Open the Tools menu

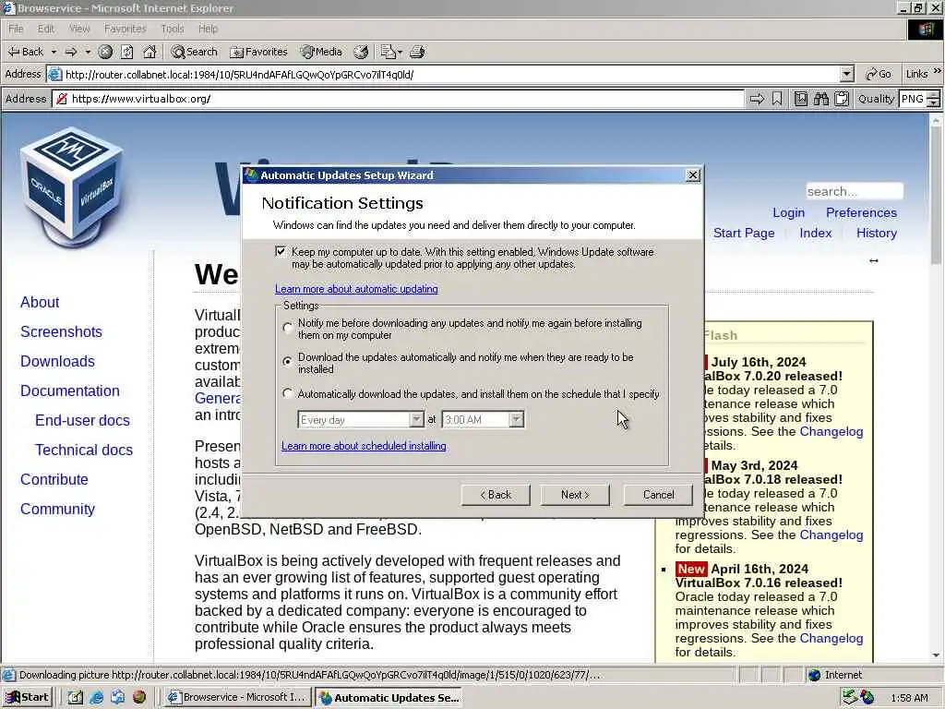(x=173, y=29)
